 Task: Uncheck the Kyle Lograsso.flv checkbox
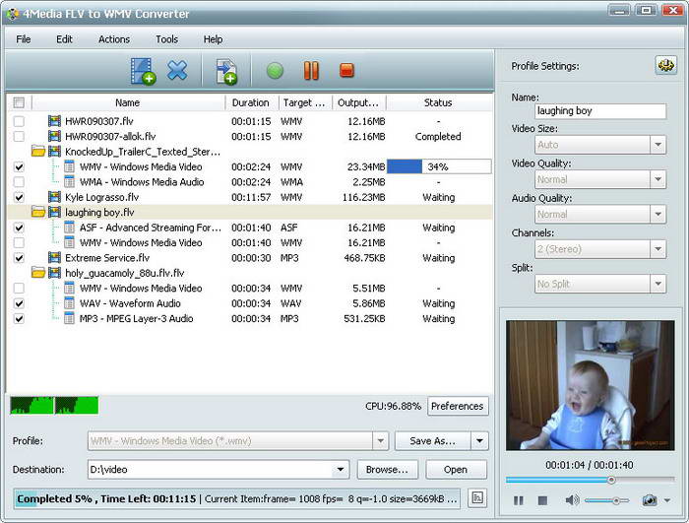19,197
